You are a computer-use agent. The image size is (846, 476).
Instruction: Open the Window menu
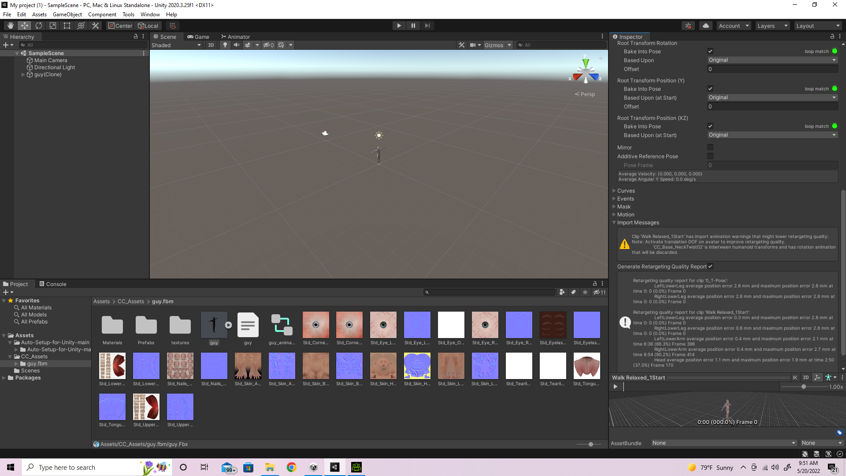[x=150, y=15]
